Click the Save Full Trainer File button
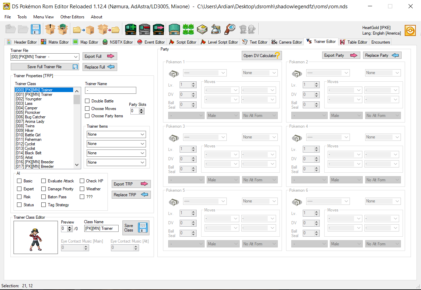 44,67
